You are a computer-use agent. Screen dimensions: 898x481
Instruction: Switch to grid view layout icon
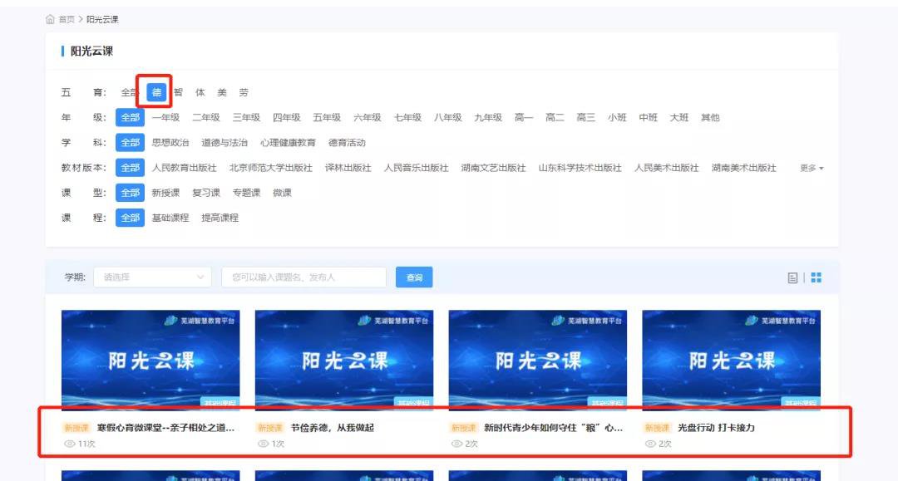[816, 277]
